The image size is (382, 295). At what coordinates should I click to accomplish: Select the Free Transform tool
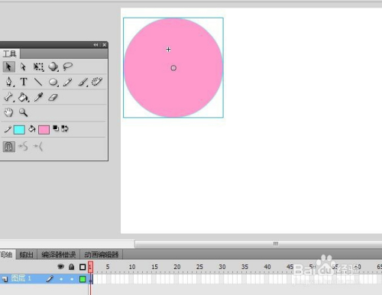[x=38, y=66]
